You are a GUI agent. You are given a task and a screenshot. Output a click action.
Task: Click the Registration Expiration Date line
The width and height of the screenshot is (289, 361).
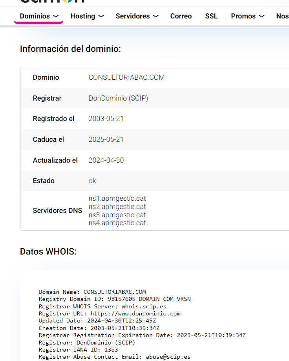[x=142, y=335]
